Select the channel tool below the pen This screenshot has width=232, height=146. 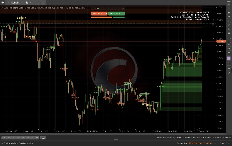click(x=229, y=38)
